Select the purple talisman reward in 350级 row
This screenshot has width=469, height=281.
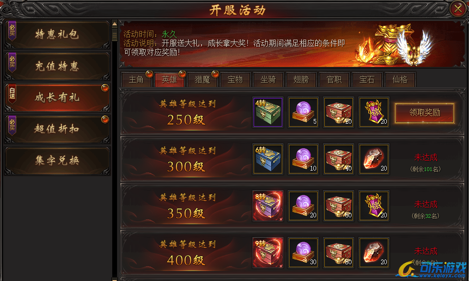click(x=374, y=206)
